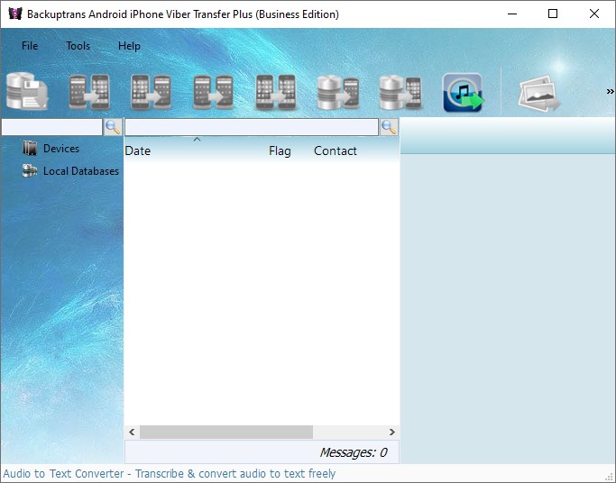Expand the toolbar overflow double chevron
The height and width of the screenshot is (483, 616).
[x=610, y=92]
